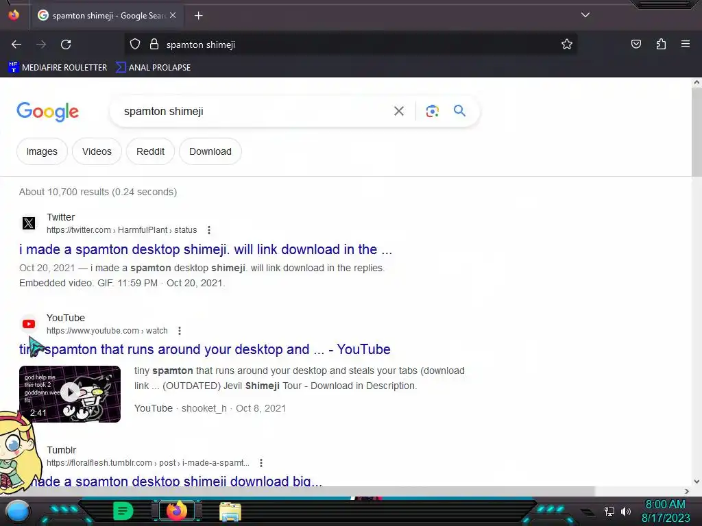Go back with the browser back arrow

tap(16, 45)
